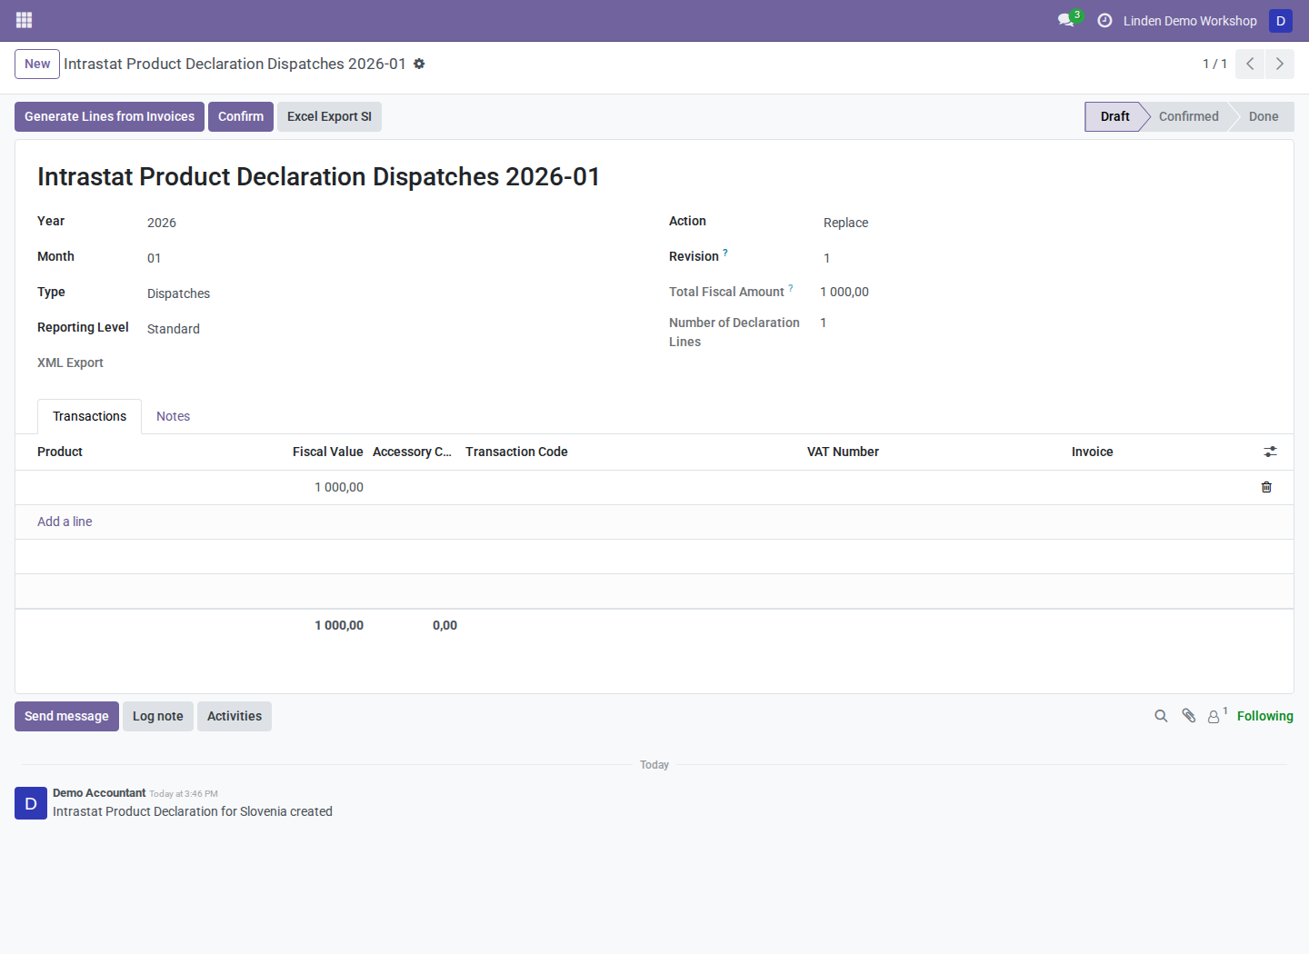This screenshot has width=1309, height=954.
Task: Show the followers list
Action: (x=1216, y=716)
